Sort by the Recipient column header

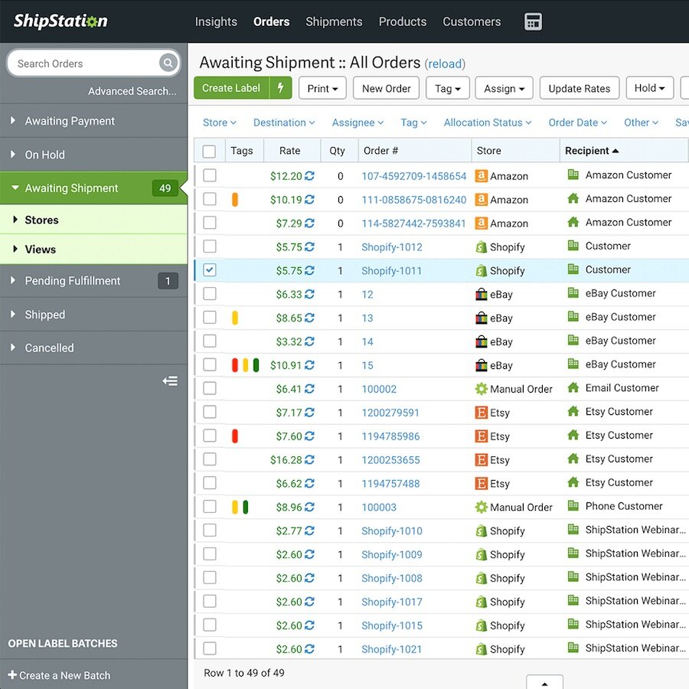click(x=623, y=151)
